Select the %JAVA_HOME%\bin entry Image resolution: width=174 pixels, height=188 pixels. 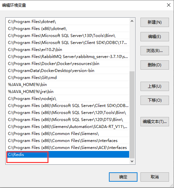click(x=68, y=85)
